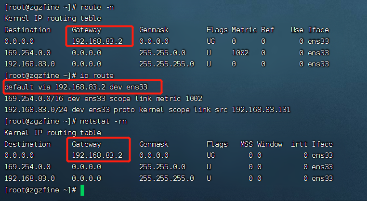The height and width of the screenshot is (201, 367).
Task: Click the Use column header
Action: pos(297,30)
